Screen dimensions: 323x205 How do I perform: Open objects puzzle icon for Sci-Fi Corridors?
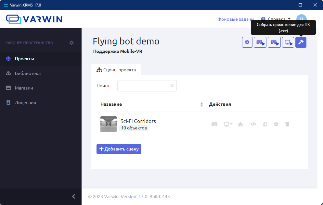[x=241, y=124]
